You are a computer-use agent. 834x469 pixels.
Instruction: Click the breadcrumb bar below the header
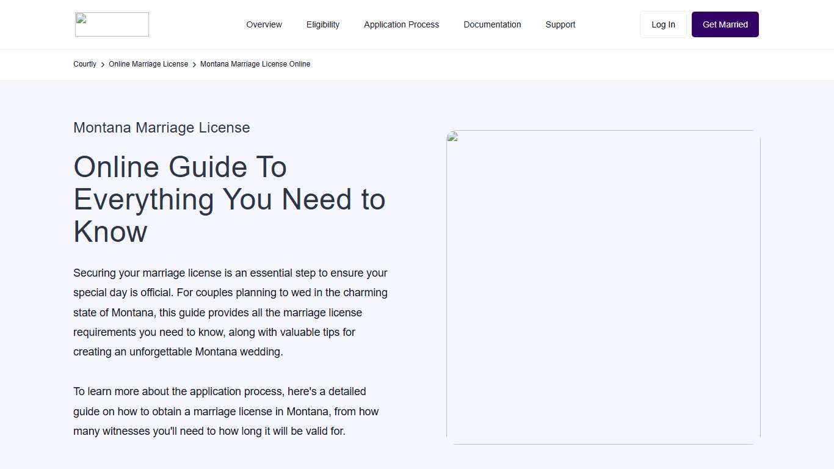coord(417,64)
